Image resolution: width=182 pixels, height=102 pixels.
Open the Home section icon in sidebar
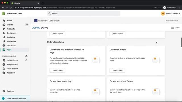[x=4, y=20]
